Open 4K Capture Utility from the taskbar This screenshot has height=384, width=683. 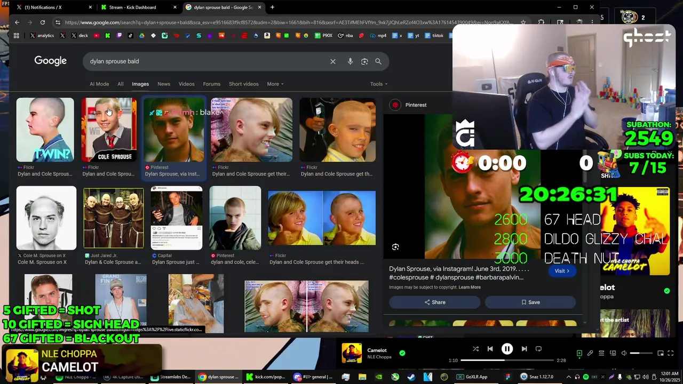pos(123,377)
